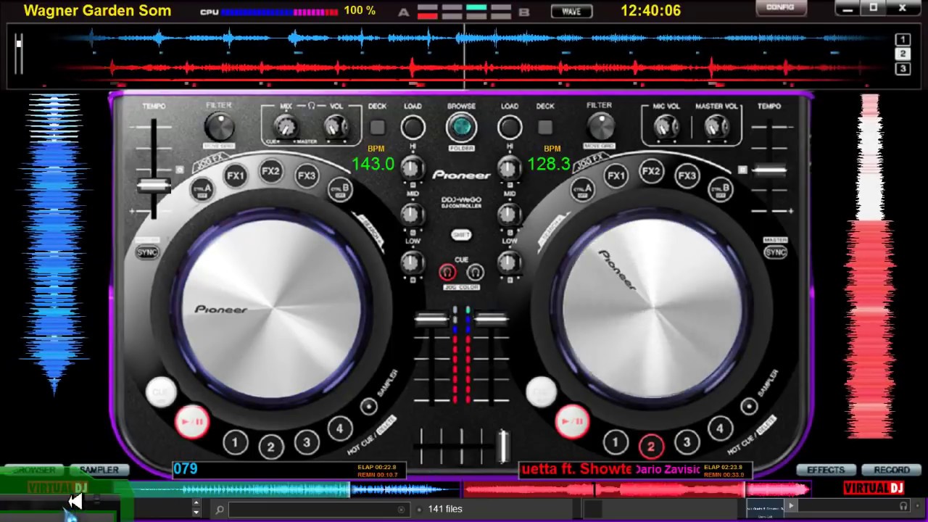Click right deck white CUE button

(542, 392)
